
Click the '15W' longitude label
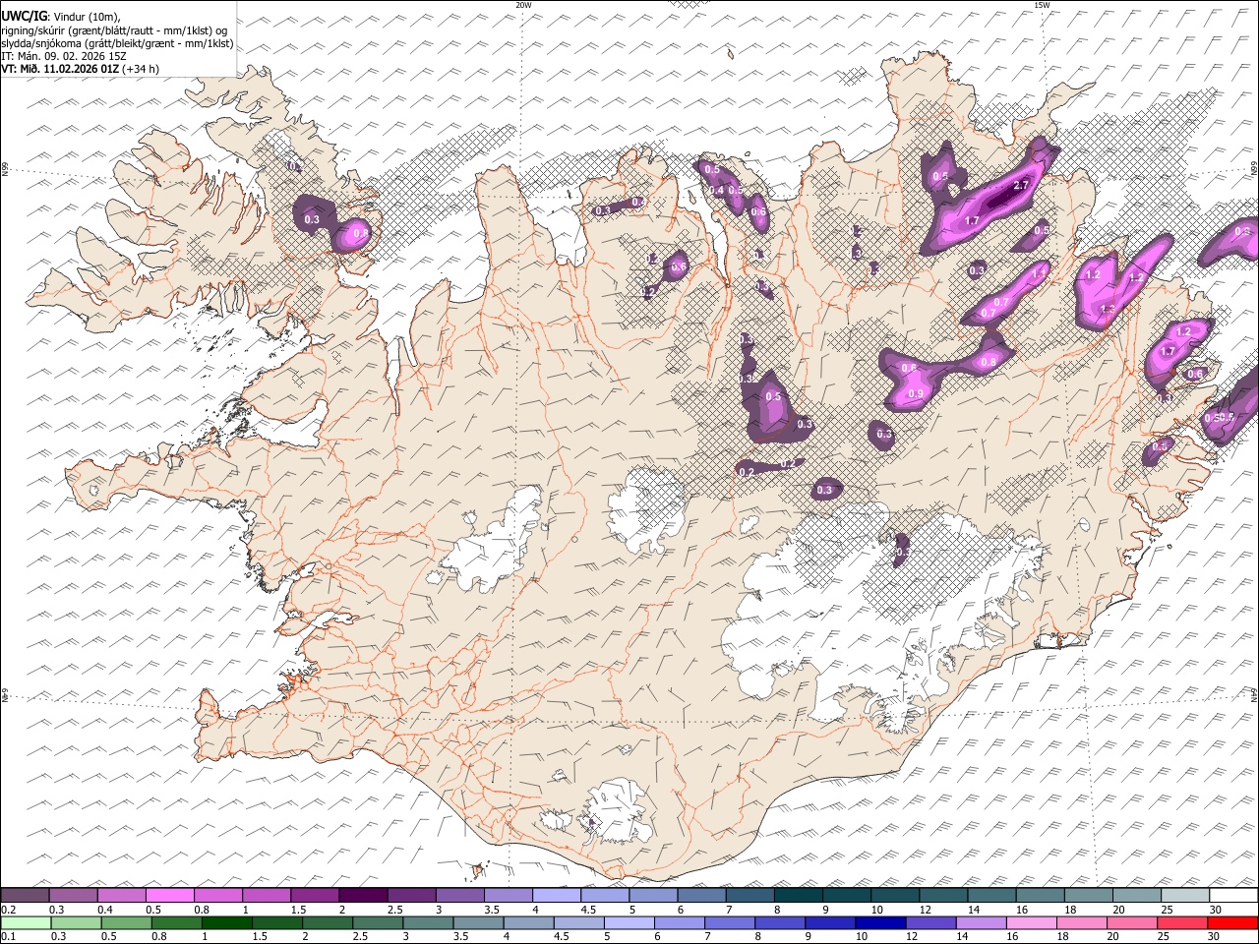tap(1042, 5)
